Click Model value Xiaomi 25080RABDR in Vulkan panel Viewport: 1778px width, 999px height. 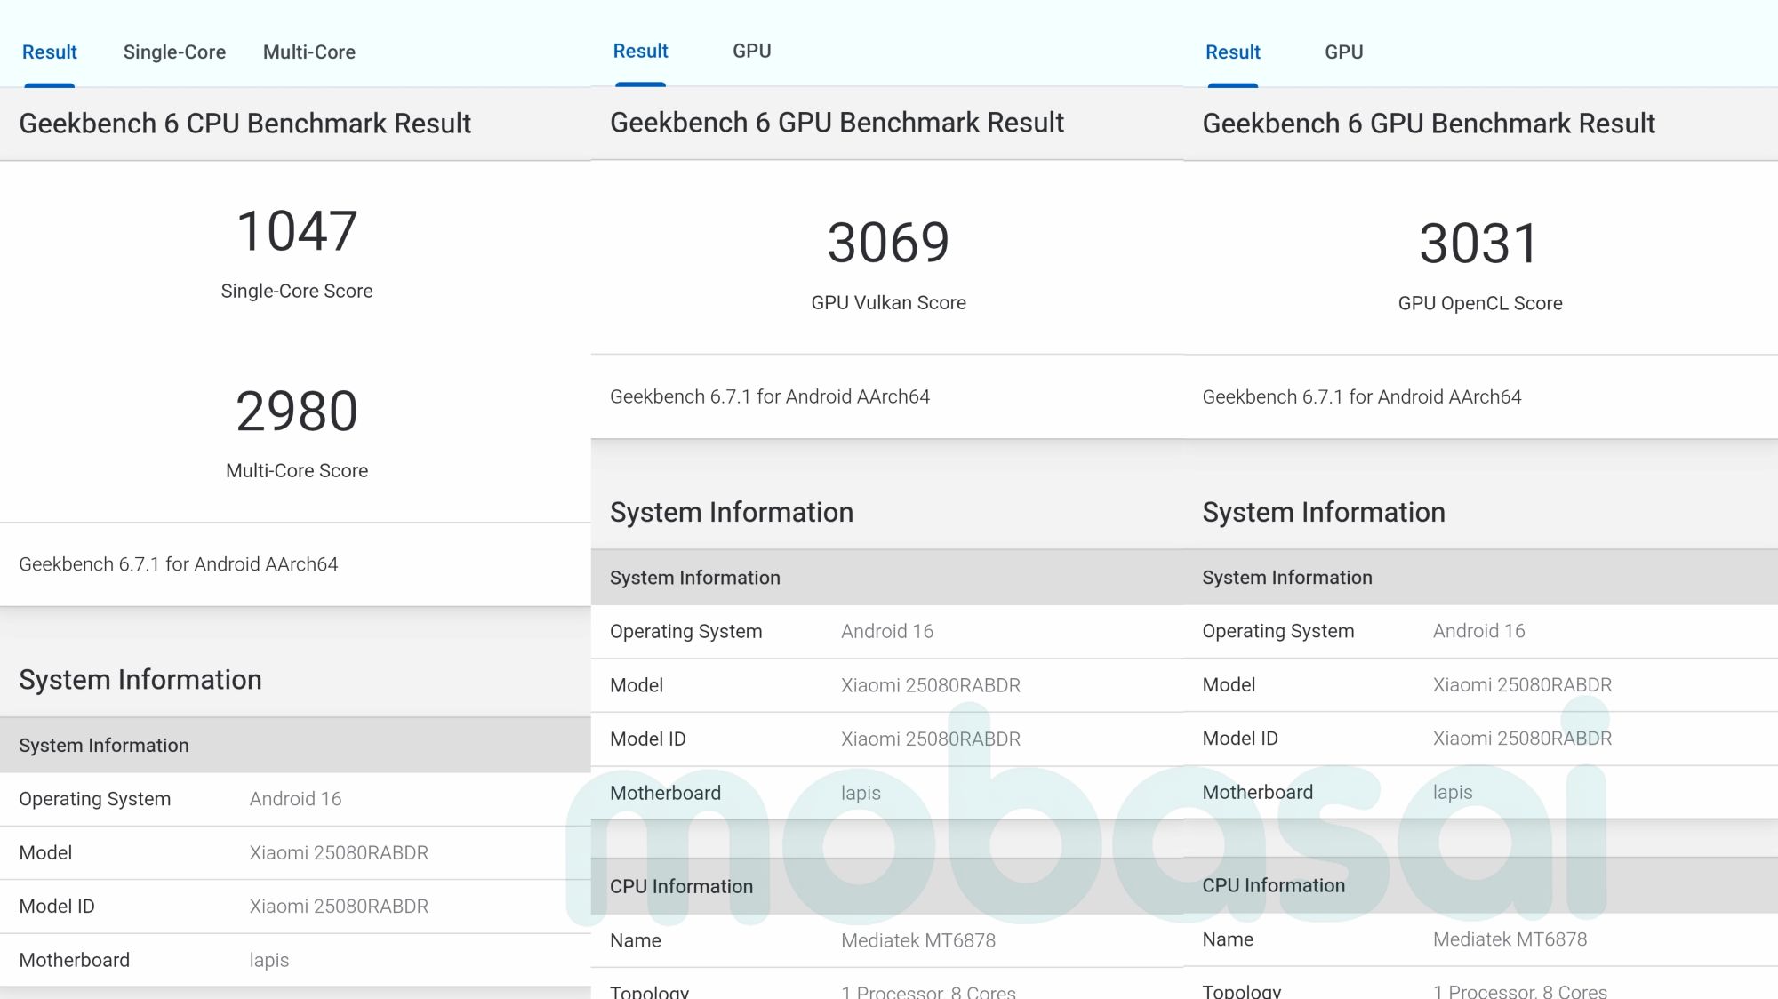[x=931, y=685]
